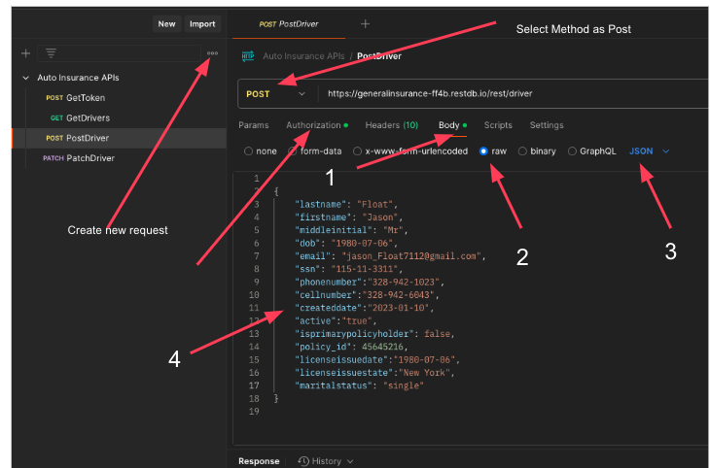
Task: Open a new tab with the plus icon
Action: pos(365,24)
